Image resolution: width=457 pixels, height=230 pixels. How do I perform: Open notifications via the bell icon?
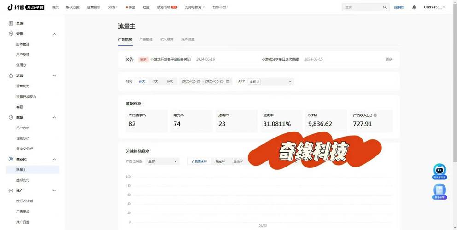414,7
